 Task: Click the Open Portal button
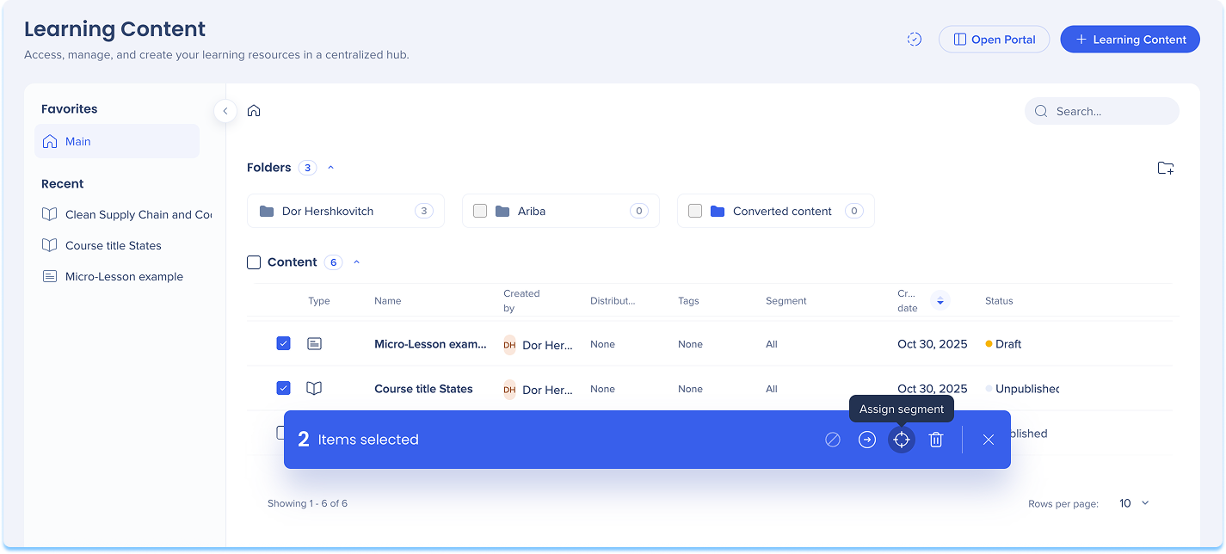coord(994,40)
